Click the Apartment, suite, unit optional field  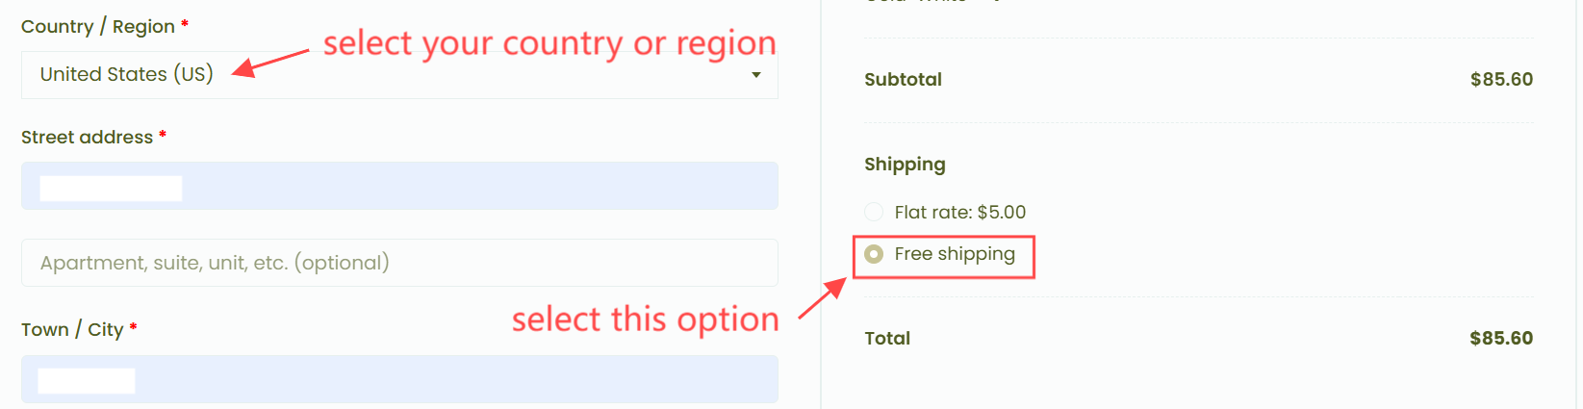[x=398, y=263]
